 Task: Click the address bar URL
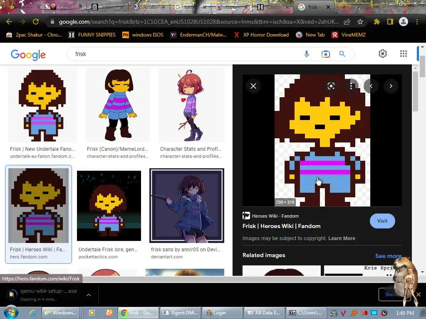[x=198, y=22]
